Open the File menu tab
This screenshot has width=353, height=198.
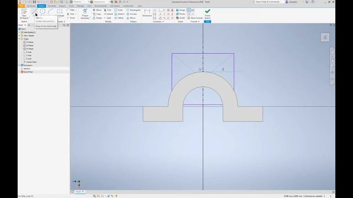click(22, 6)
